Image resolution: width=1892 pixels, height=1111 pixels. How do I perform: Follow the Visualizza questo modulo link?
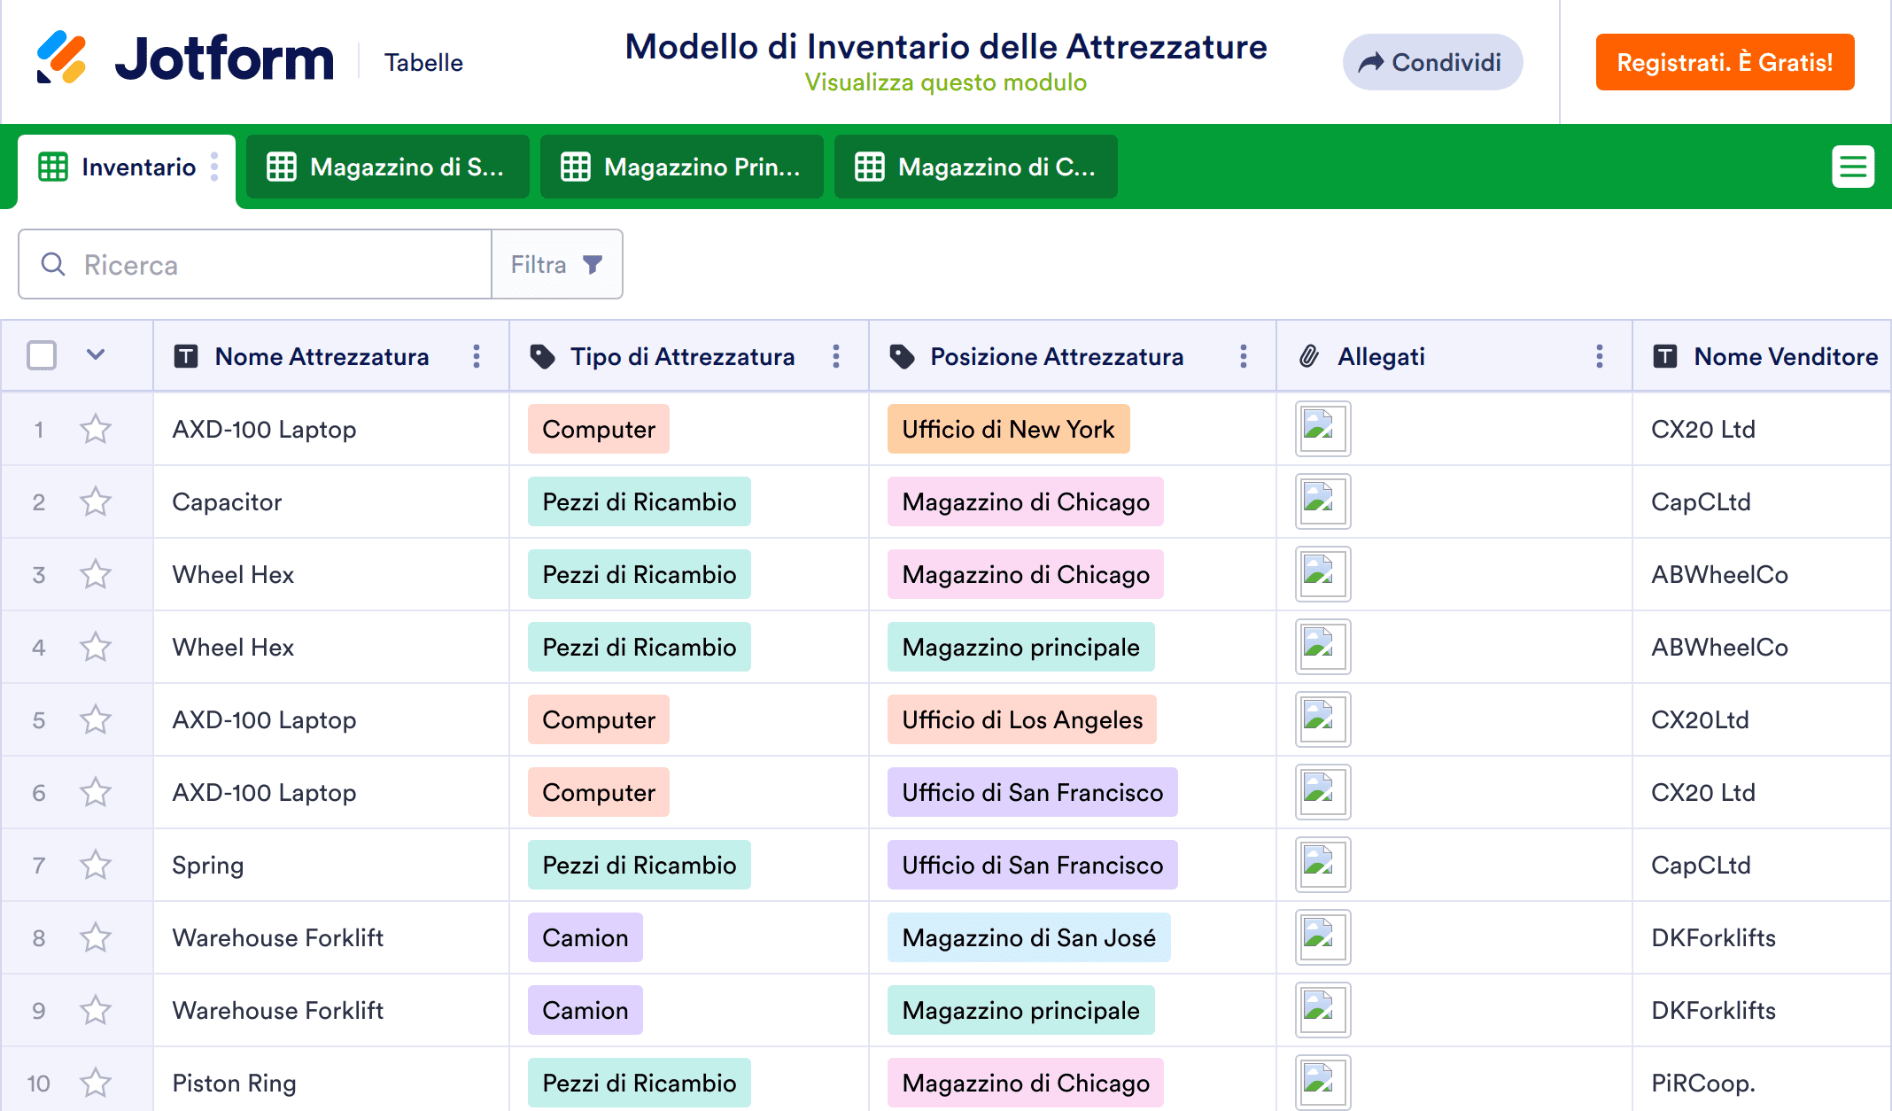tap(945, 82)
